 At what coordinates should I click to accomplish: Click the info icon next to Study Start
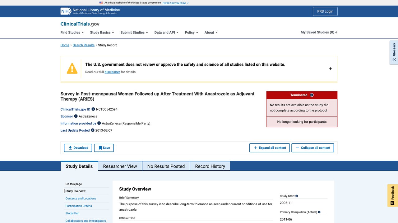coord(297,196)
